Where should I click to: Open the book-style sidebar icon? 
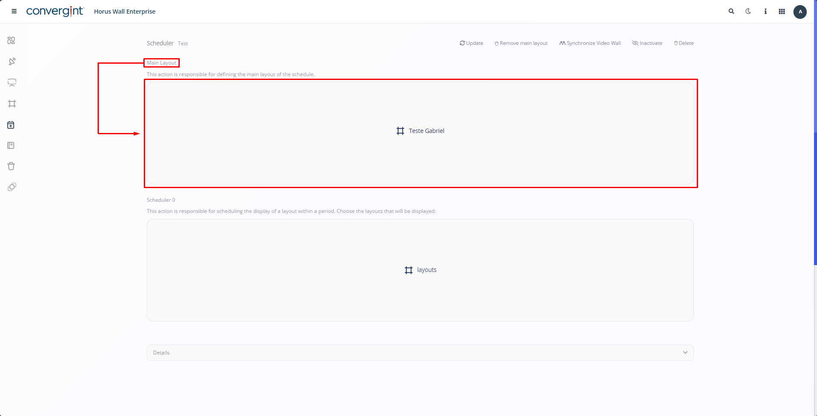coord(11,145)
